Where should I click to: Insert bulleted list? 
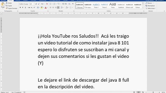51,4
